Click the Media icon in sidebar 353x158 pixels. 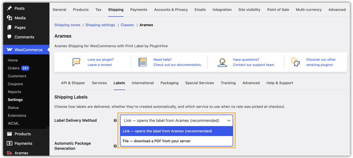pos(10,18)
